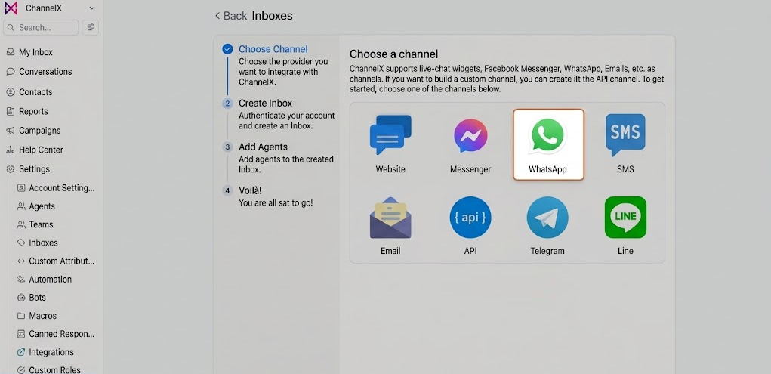The height and width of the screenshot is (374, 771).
Task: Choose the Website channel
Action: [390, 144]
